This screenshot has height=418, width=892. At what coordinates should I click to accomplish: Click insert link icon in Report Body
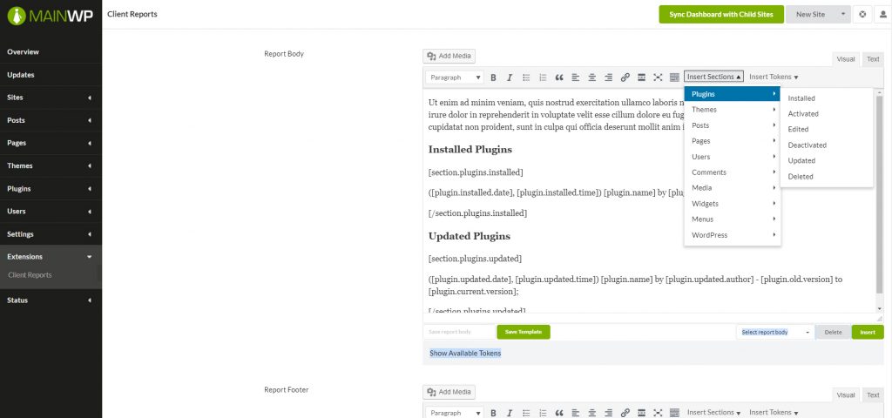point(625,78)
